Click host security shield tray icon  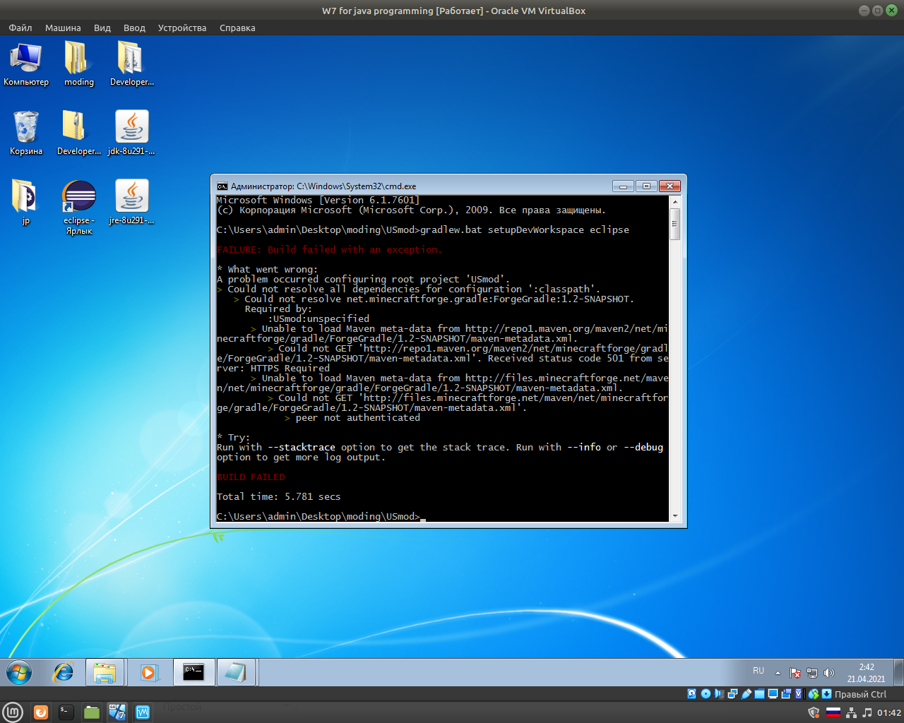pos(814,712)
